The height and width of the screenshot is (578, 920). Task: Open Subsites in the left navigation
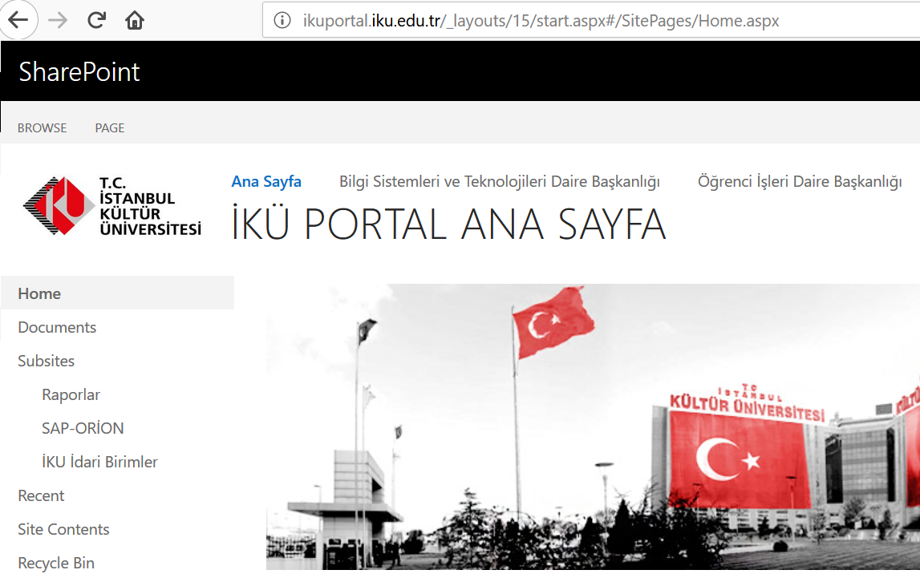point(46,361)
